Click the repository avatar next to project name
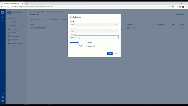Viewport: 188px width, 106px height. click(x=9, y=12)
